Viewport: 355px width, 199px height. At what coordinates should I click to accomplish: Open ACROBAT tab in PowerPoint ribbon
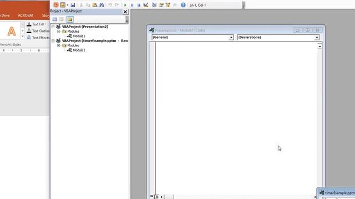tap(26, 15)
